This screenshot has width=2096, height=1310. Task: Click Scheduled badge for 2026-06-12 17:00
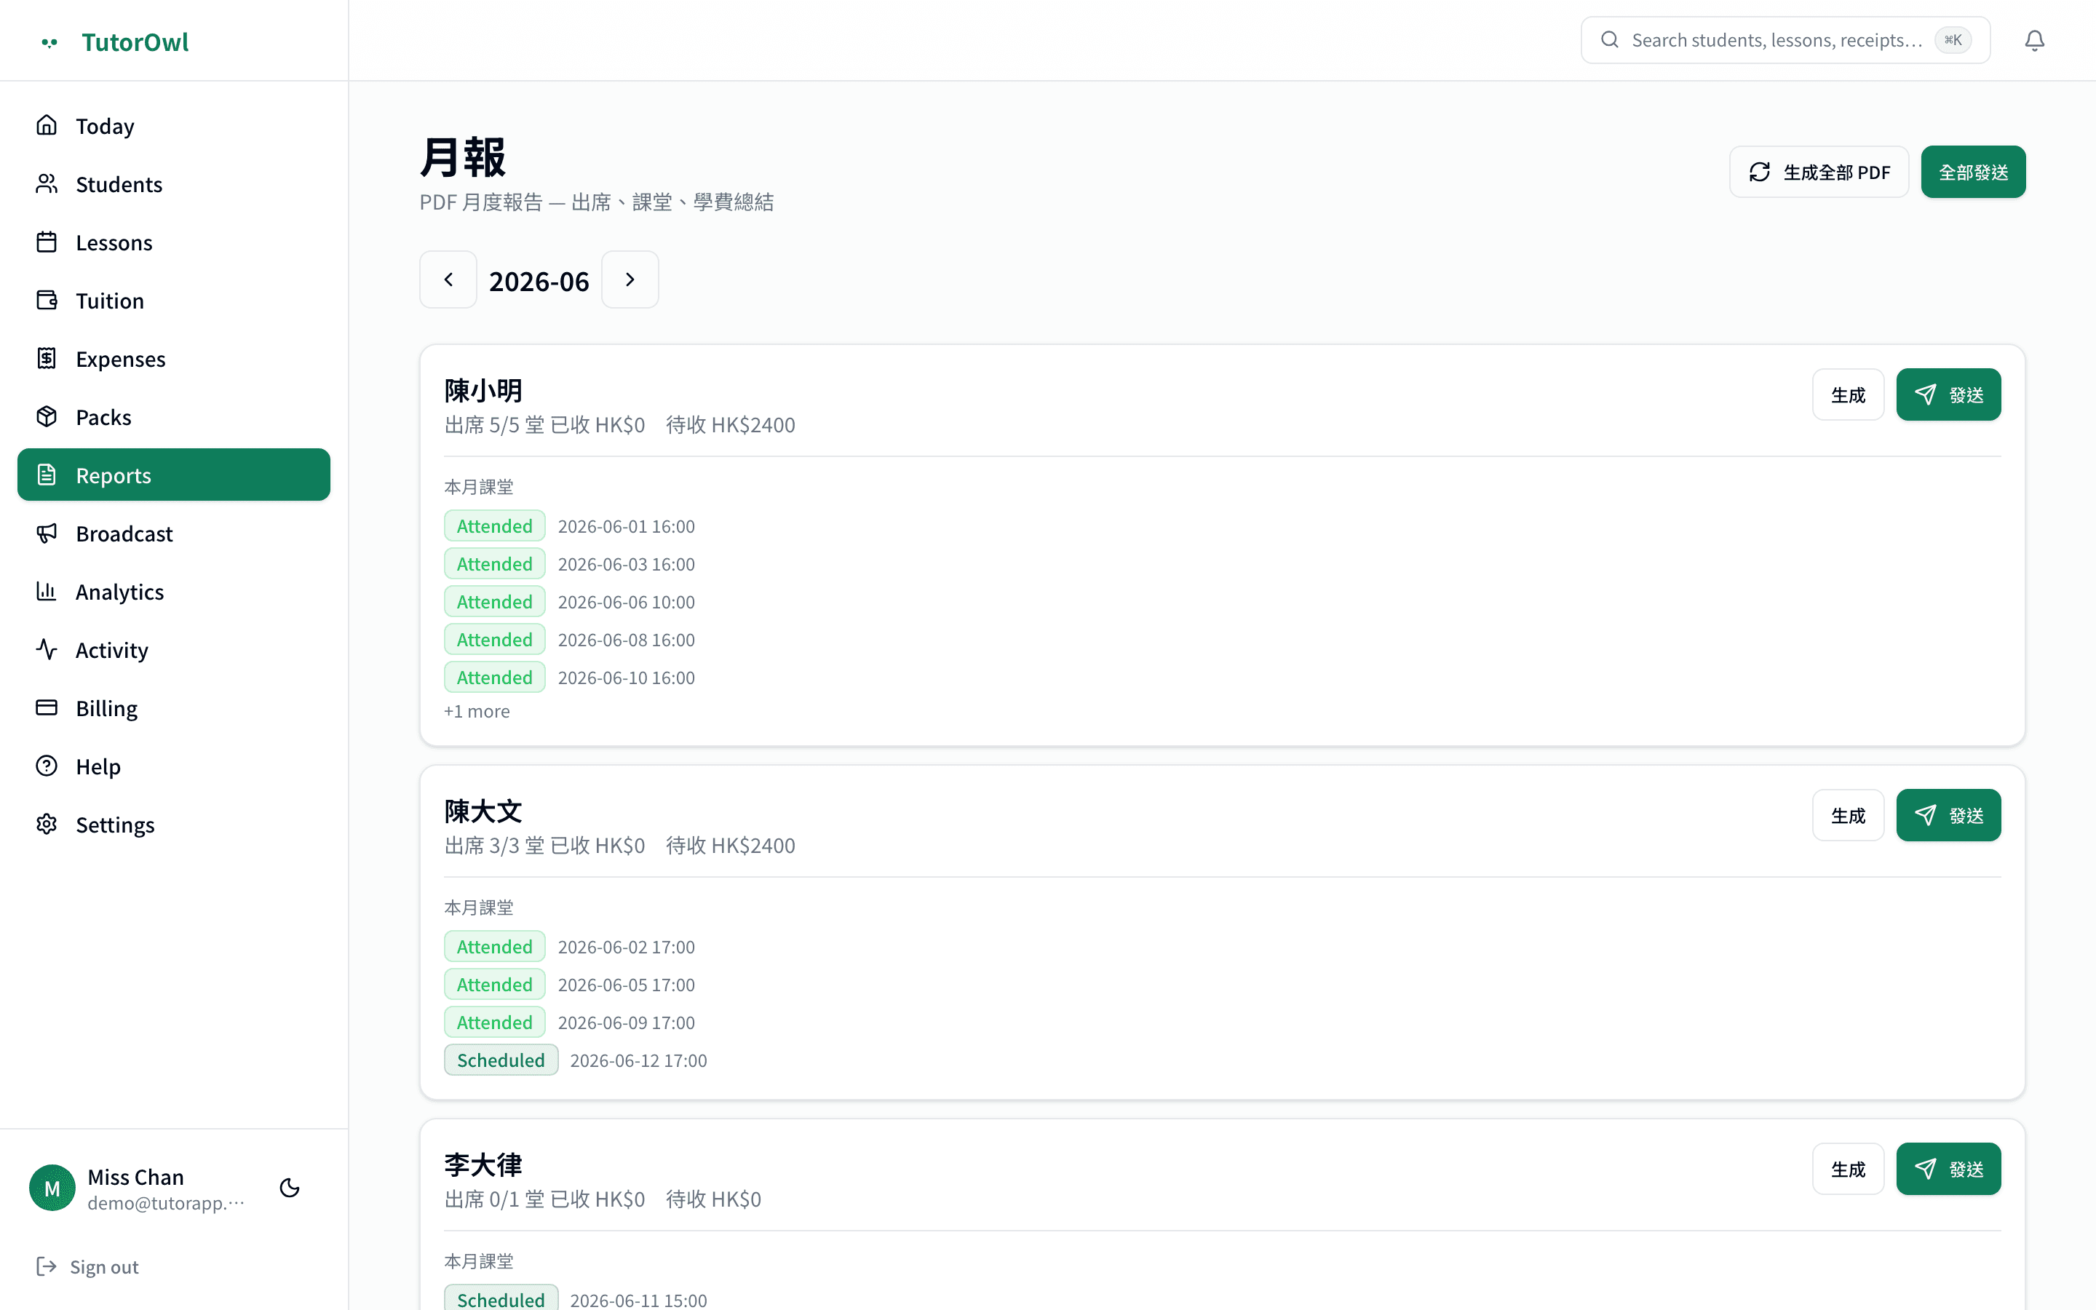tap(501, 1060)
